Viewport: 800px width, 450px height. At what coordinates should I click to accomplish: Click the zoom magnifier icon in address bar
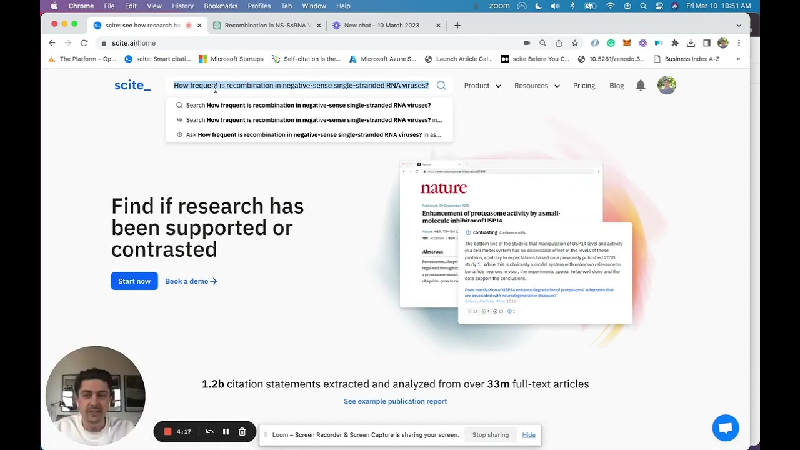[x=542, y=43]
